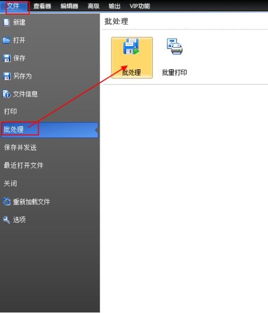This screenshot has height=313, width=268.
Task: Click the 重新加载文件 label
Action: point(32,202)
